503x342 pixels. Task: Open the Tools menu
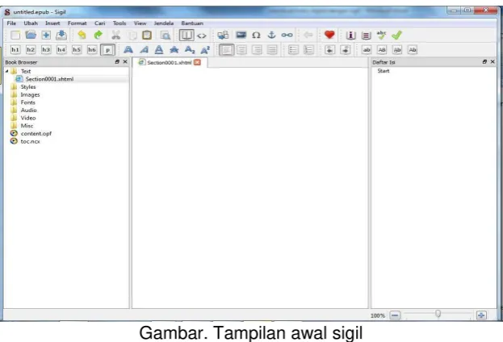click(x=119, y=23)
